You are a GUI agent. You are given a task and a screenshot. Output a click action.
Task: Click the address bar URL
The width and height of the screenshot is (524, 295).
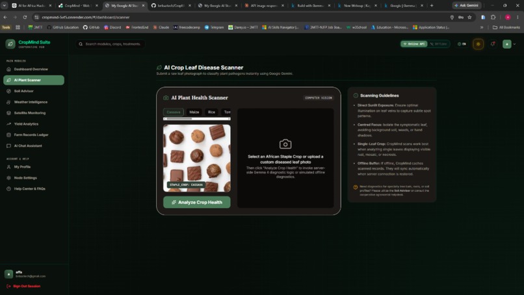pos(86,17)
